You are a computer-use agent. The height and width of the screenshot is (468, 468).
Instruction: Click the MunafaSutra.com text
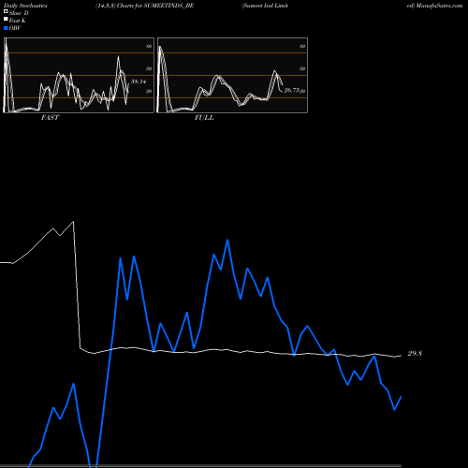pos(439,6)
